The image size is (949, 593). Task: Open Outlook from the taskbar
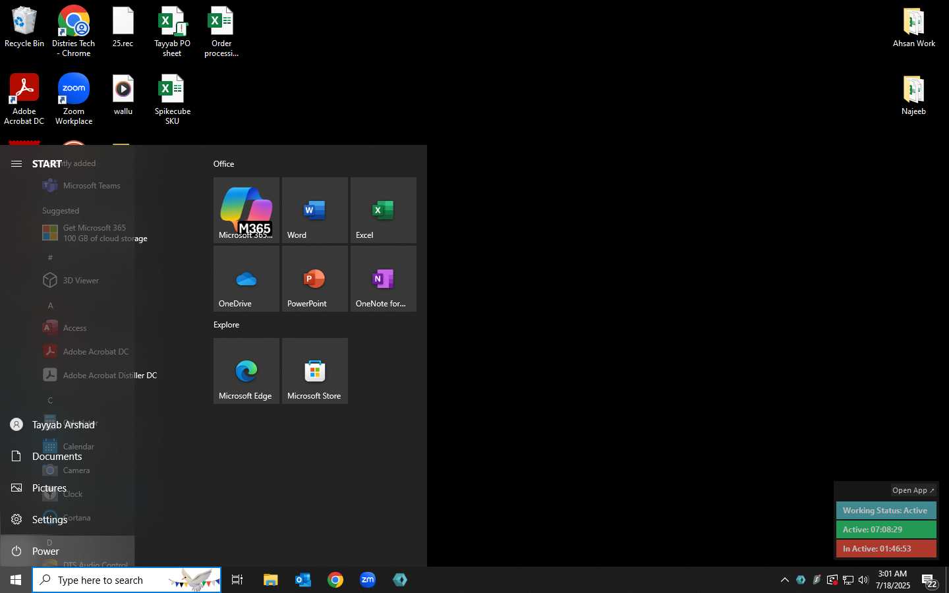pyautogui.click(x=302, y=580)
